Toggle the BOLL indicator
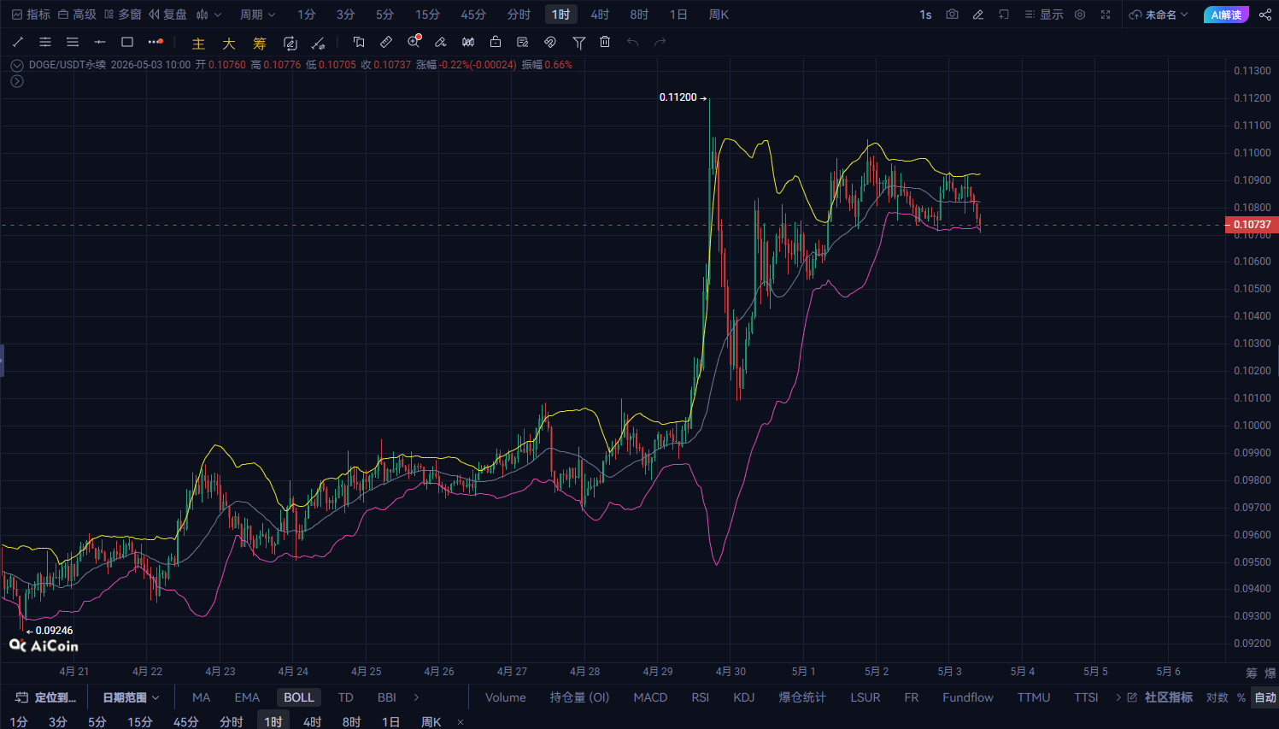The width and height of the screenshot is (1279, 729). (299, 697)
